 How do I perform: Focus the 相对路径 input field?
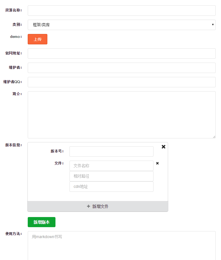pyautogui.click(x=111, y=176)
